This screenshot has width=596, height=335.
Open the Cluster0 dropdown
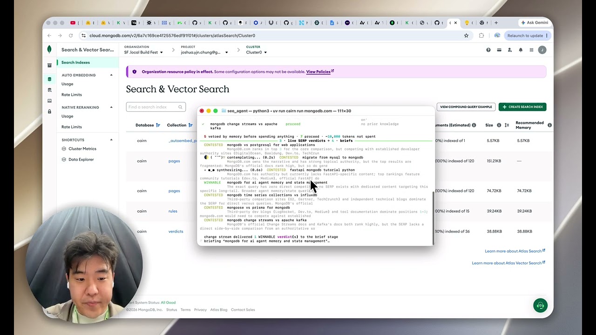[256, 52]
